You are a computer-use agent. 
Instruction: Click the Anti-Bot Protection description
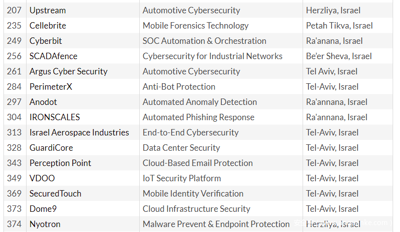click(x=179, y=87)
